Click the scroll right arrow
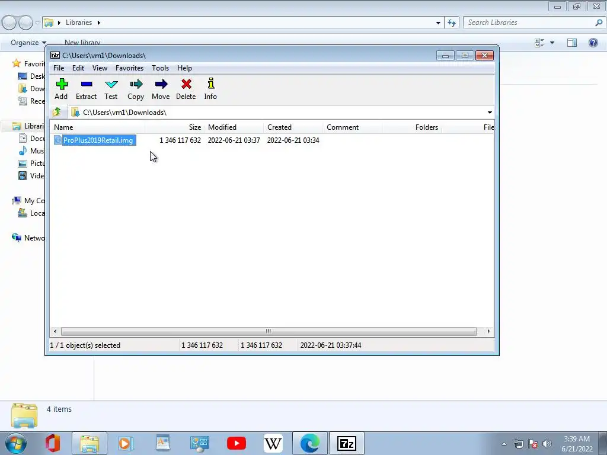Image resolution: width=607 pixels, height=455 pixels. tap(488, 331)
